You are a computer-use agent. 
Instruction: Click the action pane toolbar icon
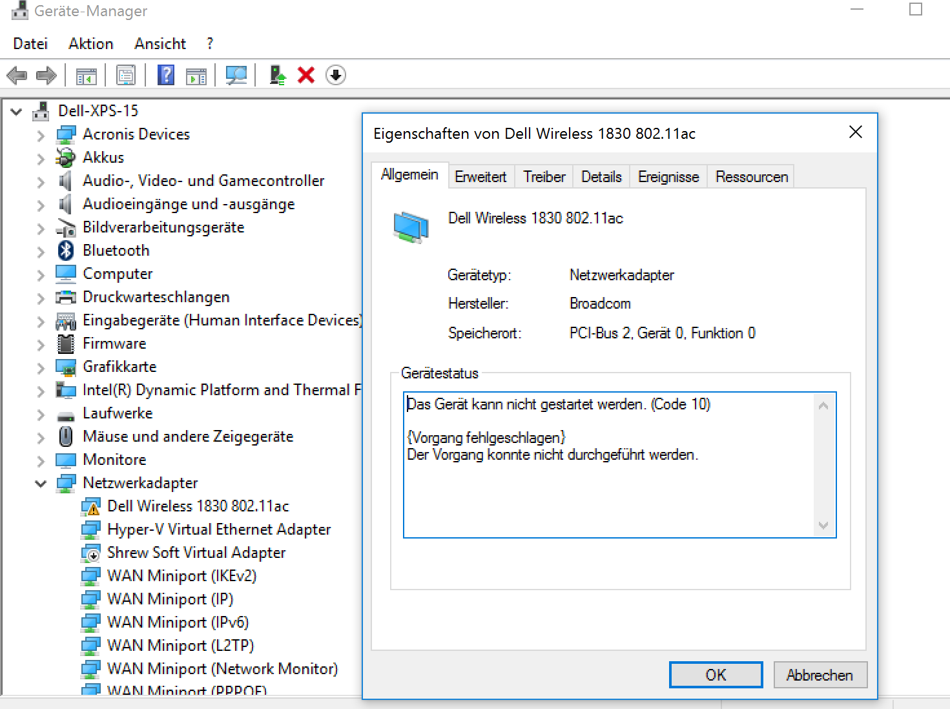[x=196, y=76]
